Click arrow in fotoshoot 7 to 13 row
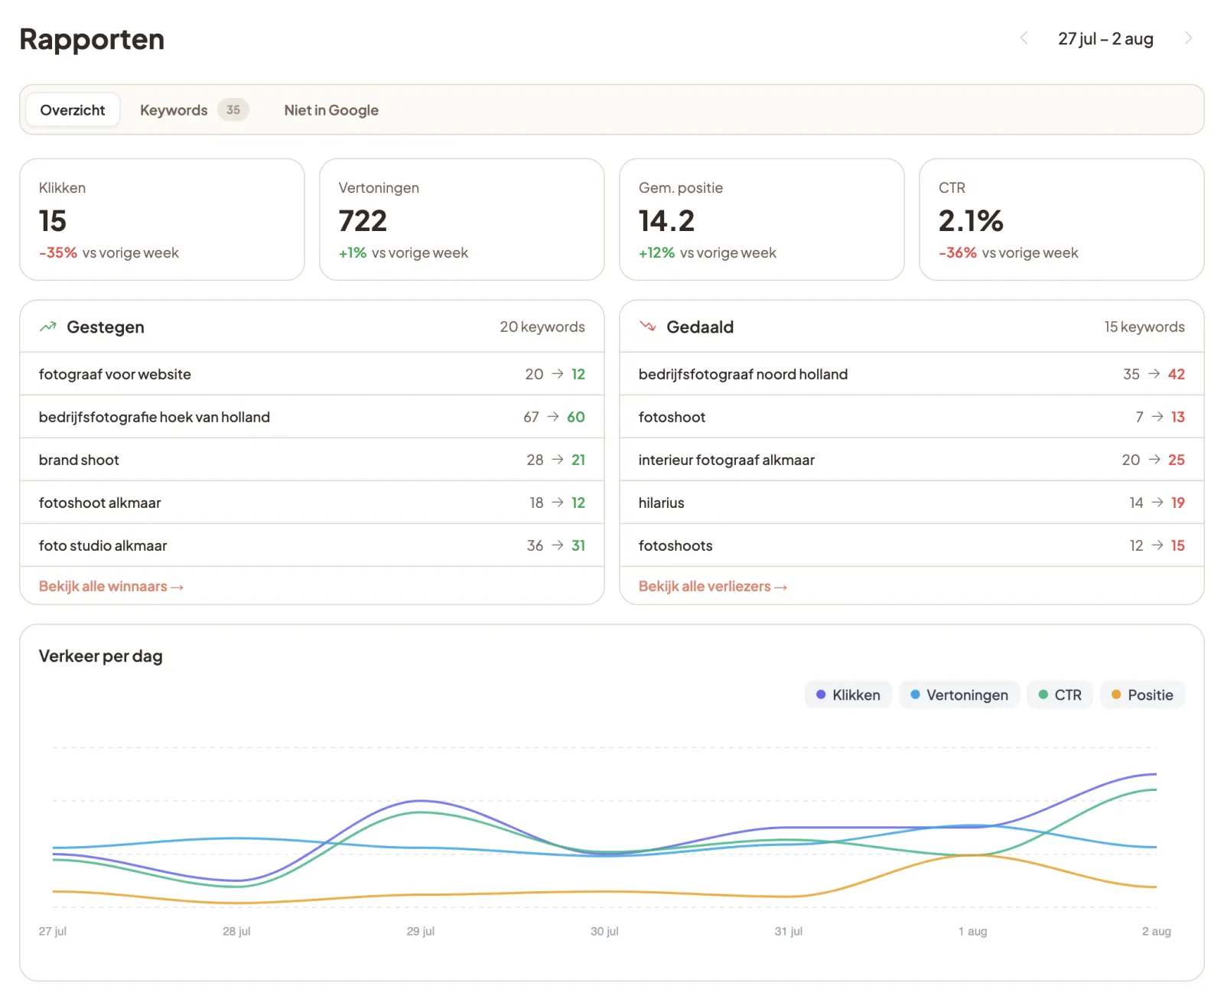The height and width of the screenshot is (996, 1224). (x=1157, y=417)
